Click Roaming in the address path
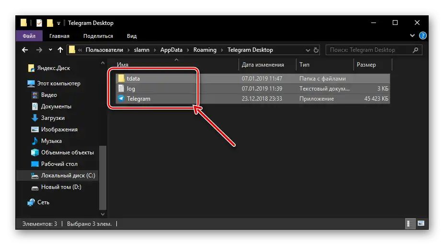Screen dimensions: 444x245 tap(205, 50)
